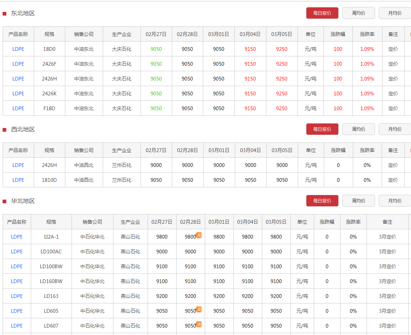Click red 9150 price in 2426F row
The height and width of the screenshot is (335, 411).
(x=250, y=64)
